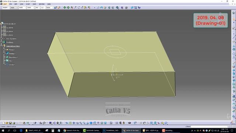Open the Window menu
Screen dimensions: 236x133
click(42, 4)
